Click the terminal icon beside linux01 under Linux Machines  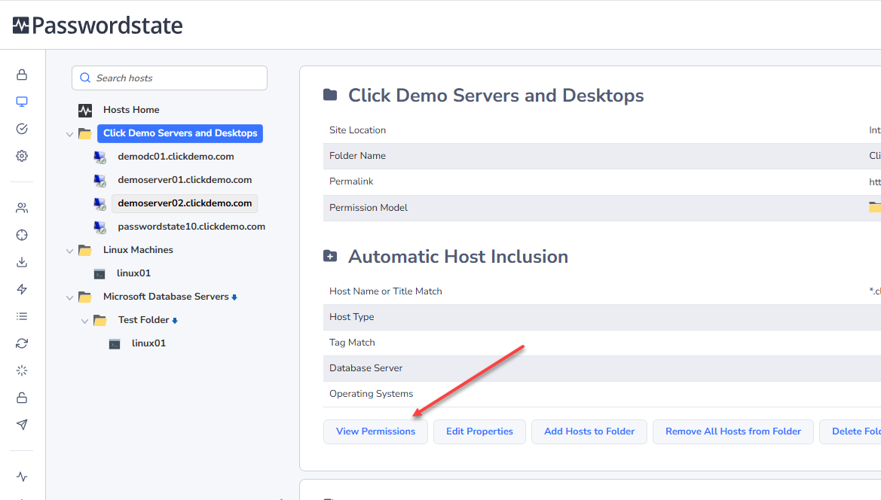[99, 274]
